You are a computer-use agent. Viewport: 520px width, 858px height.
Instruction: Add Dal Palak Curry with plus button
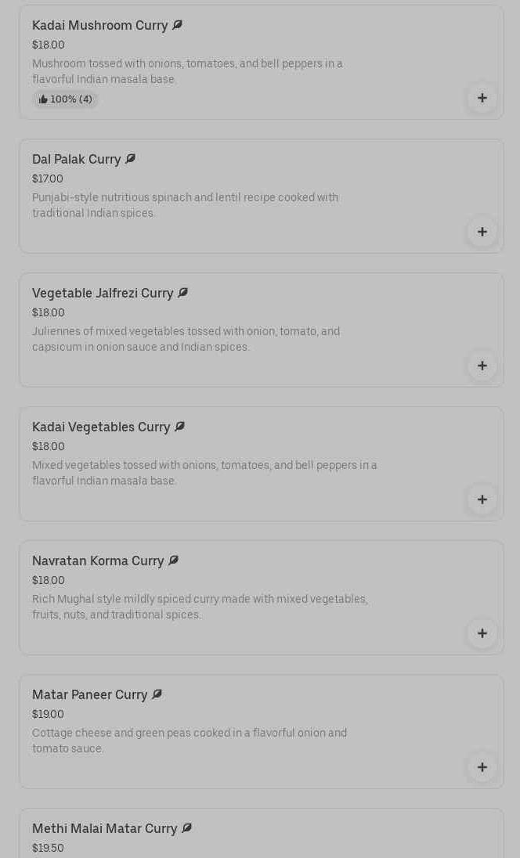[482, 232]
